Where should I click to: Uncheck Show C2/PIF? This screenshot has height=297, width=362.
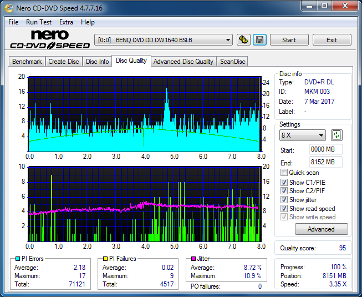click(x=284, y=191)
